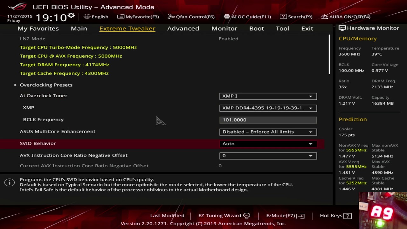Open the Monitor tab
407x229 pixels.
(x=224, y=28)
